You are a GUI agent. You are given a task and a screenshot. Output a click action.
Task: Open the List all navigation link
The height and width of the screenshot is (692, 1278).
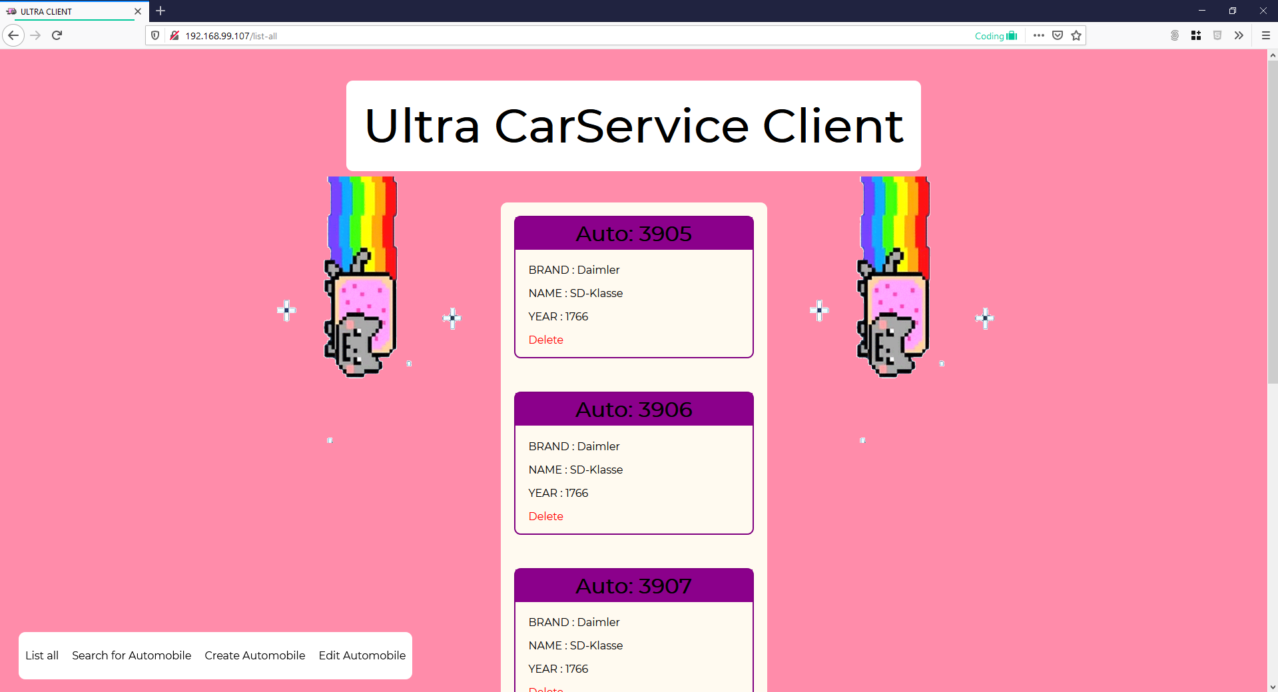pos(42,655)
